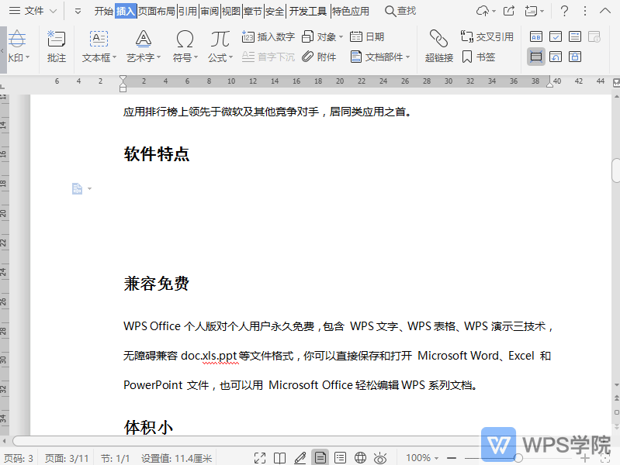This screenshot has width=620, height=465.
Task: Insert a comment with 批注 button
Action: [57, 46]
